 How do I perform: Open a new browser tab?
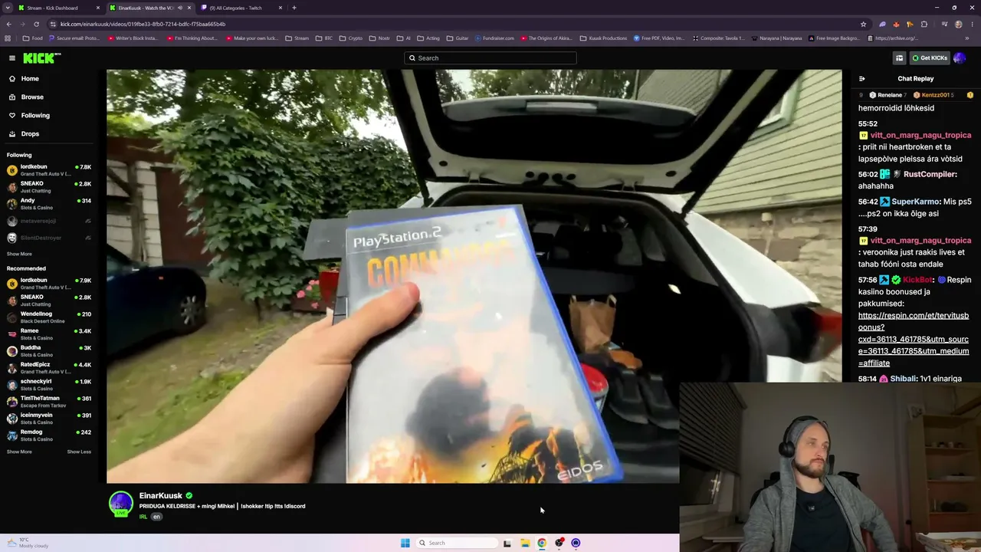pyautogui.click(x=294, y=8)
